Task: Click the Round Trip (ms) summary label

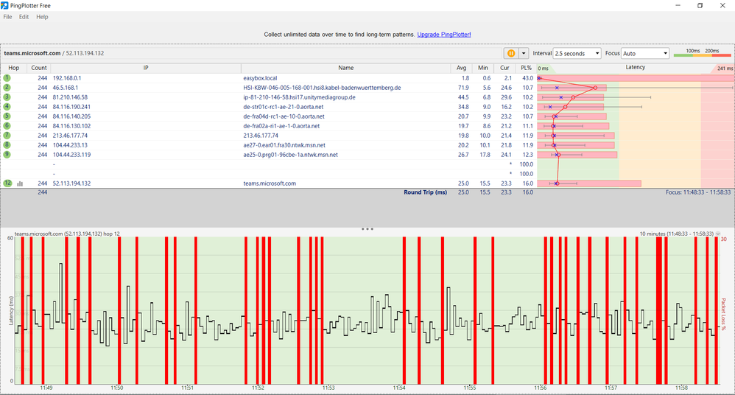Action: 425,192
